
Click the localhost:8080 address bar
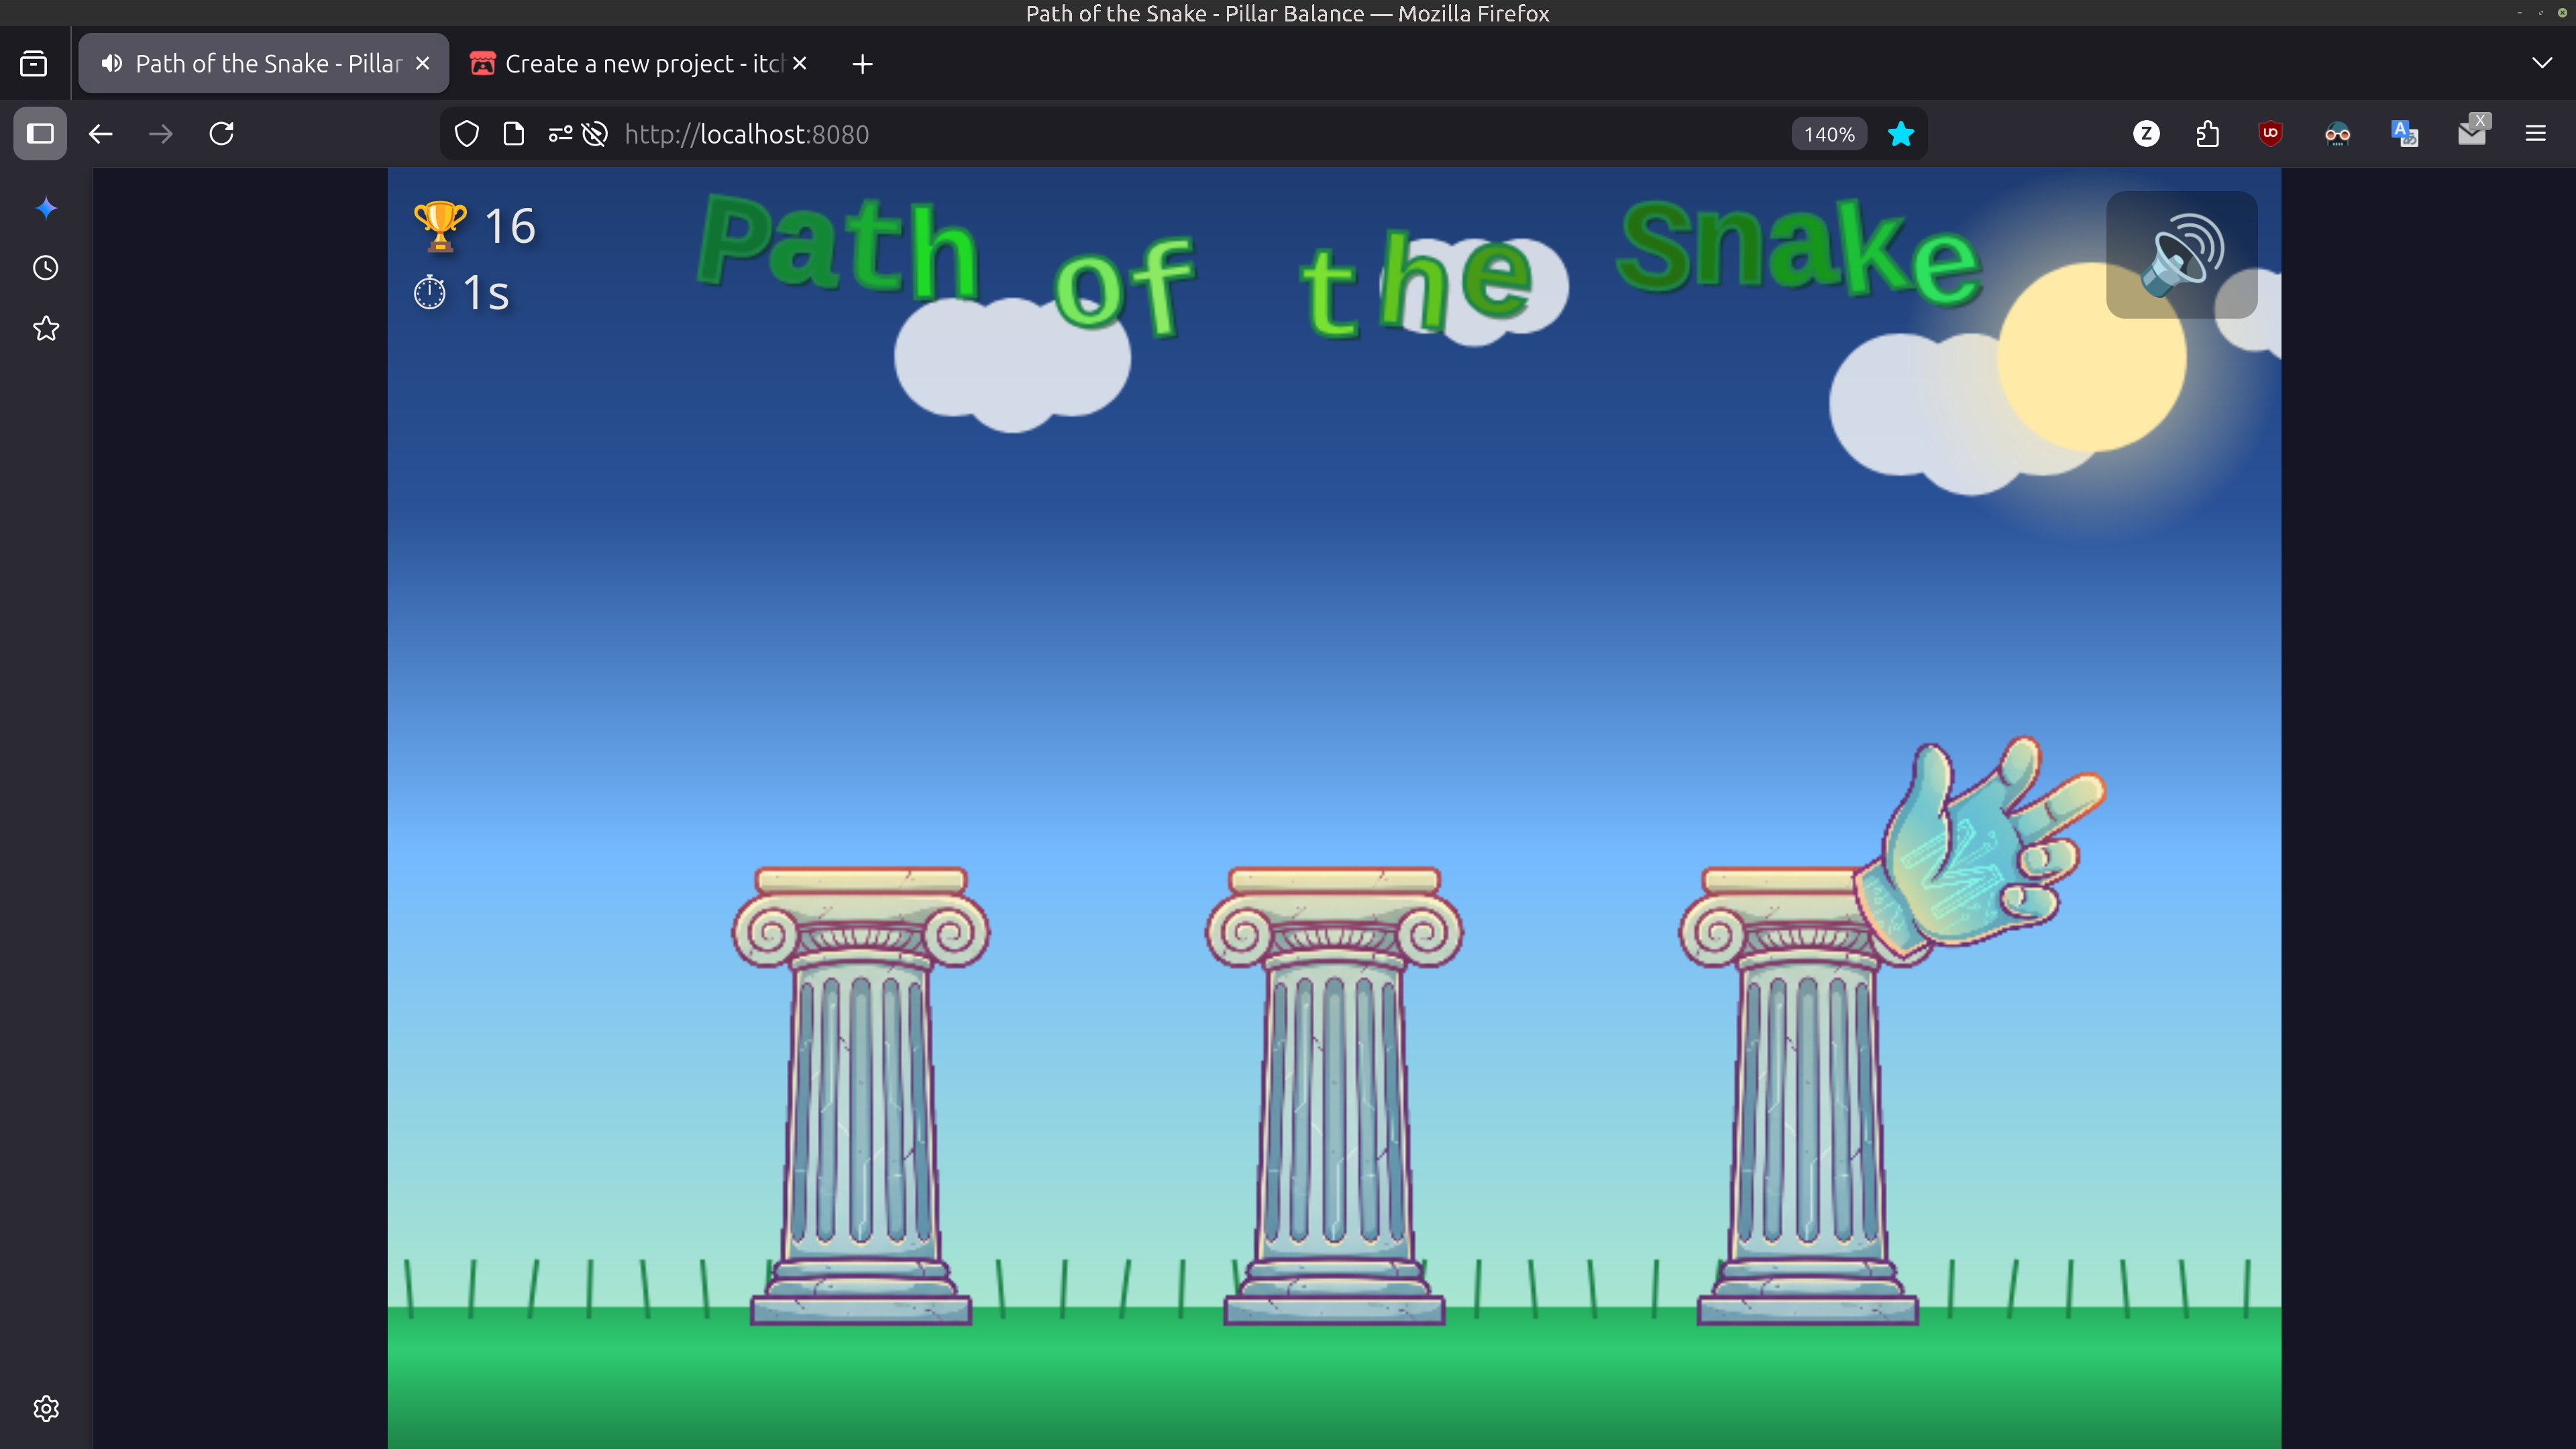[x=1200, y=134]
